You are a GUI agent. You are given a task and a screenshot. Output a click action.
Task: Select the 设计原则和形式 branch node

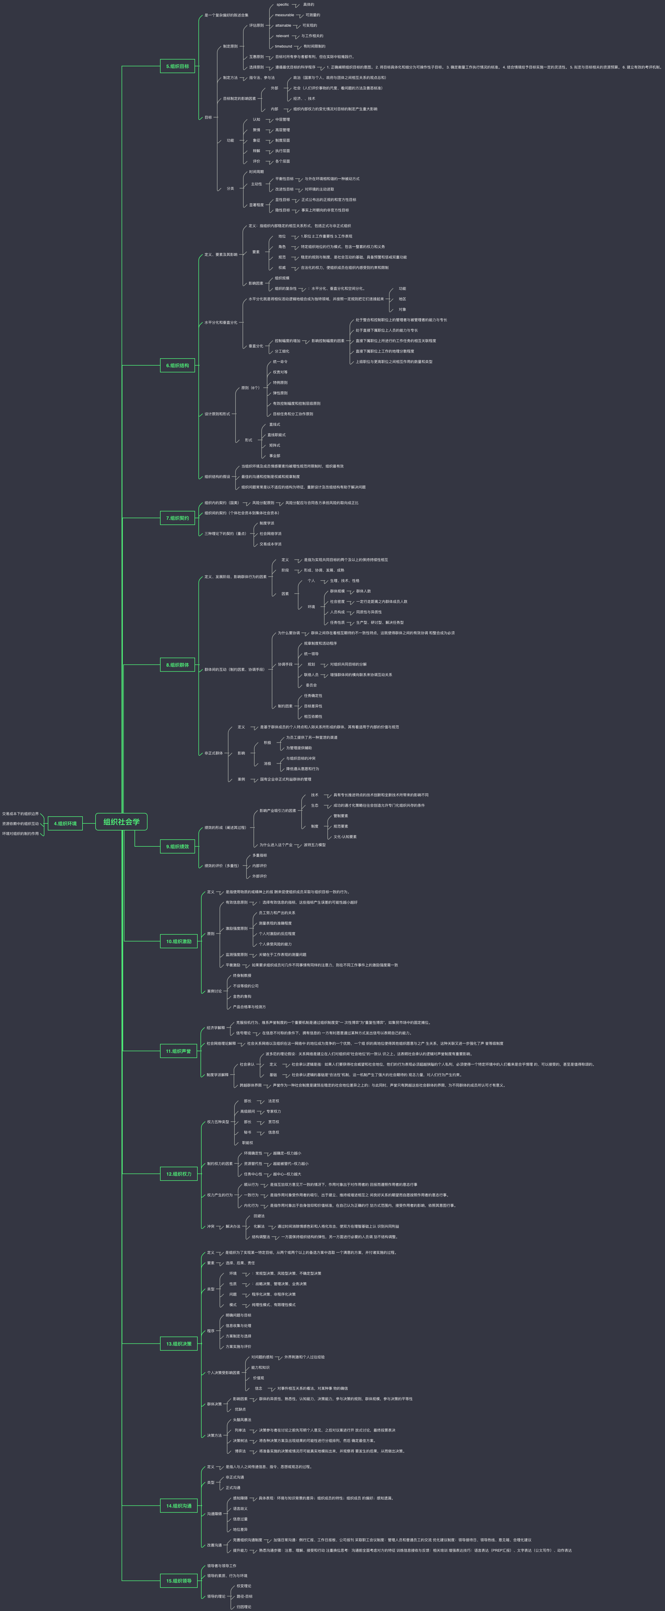[x=217, y=414]
